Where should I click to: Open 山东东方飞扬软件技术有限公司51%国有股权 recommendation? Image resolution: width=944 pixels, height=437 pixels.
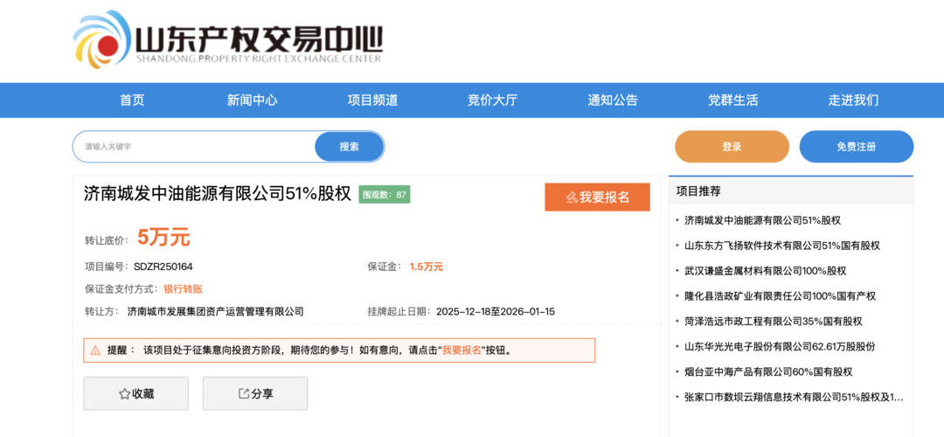(781, 246)
